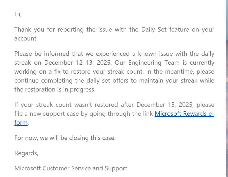The width and height of the screenshot is (228, 177).
Task: Click "the restoration is in progress." line
Action: tap(55, 89)
